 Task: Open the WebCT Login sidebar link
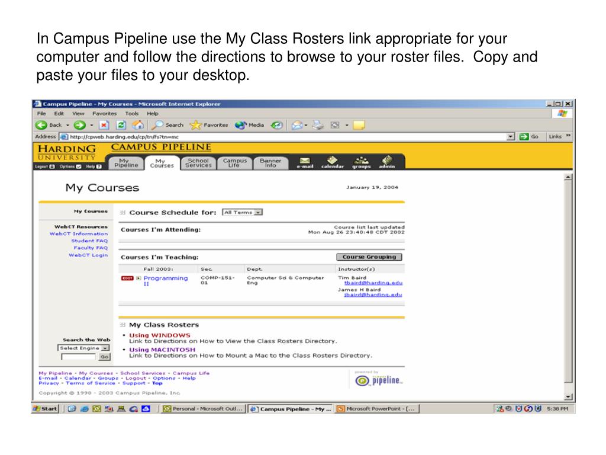pos(88,255)
